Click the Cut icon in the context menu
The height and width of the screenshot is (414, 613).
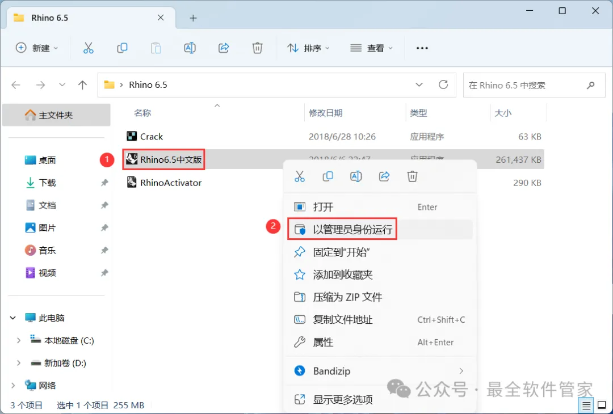(300, 176)
